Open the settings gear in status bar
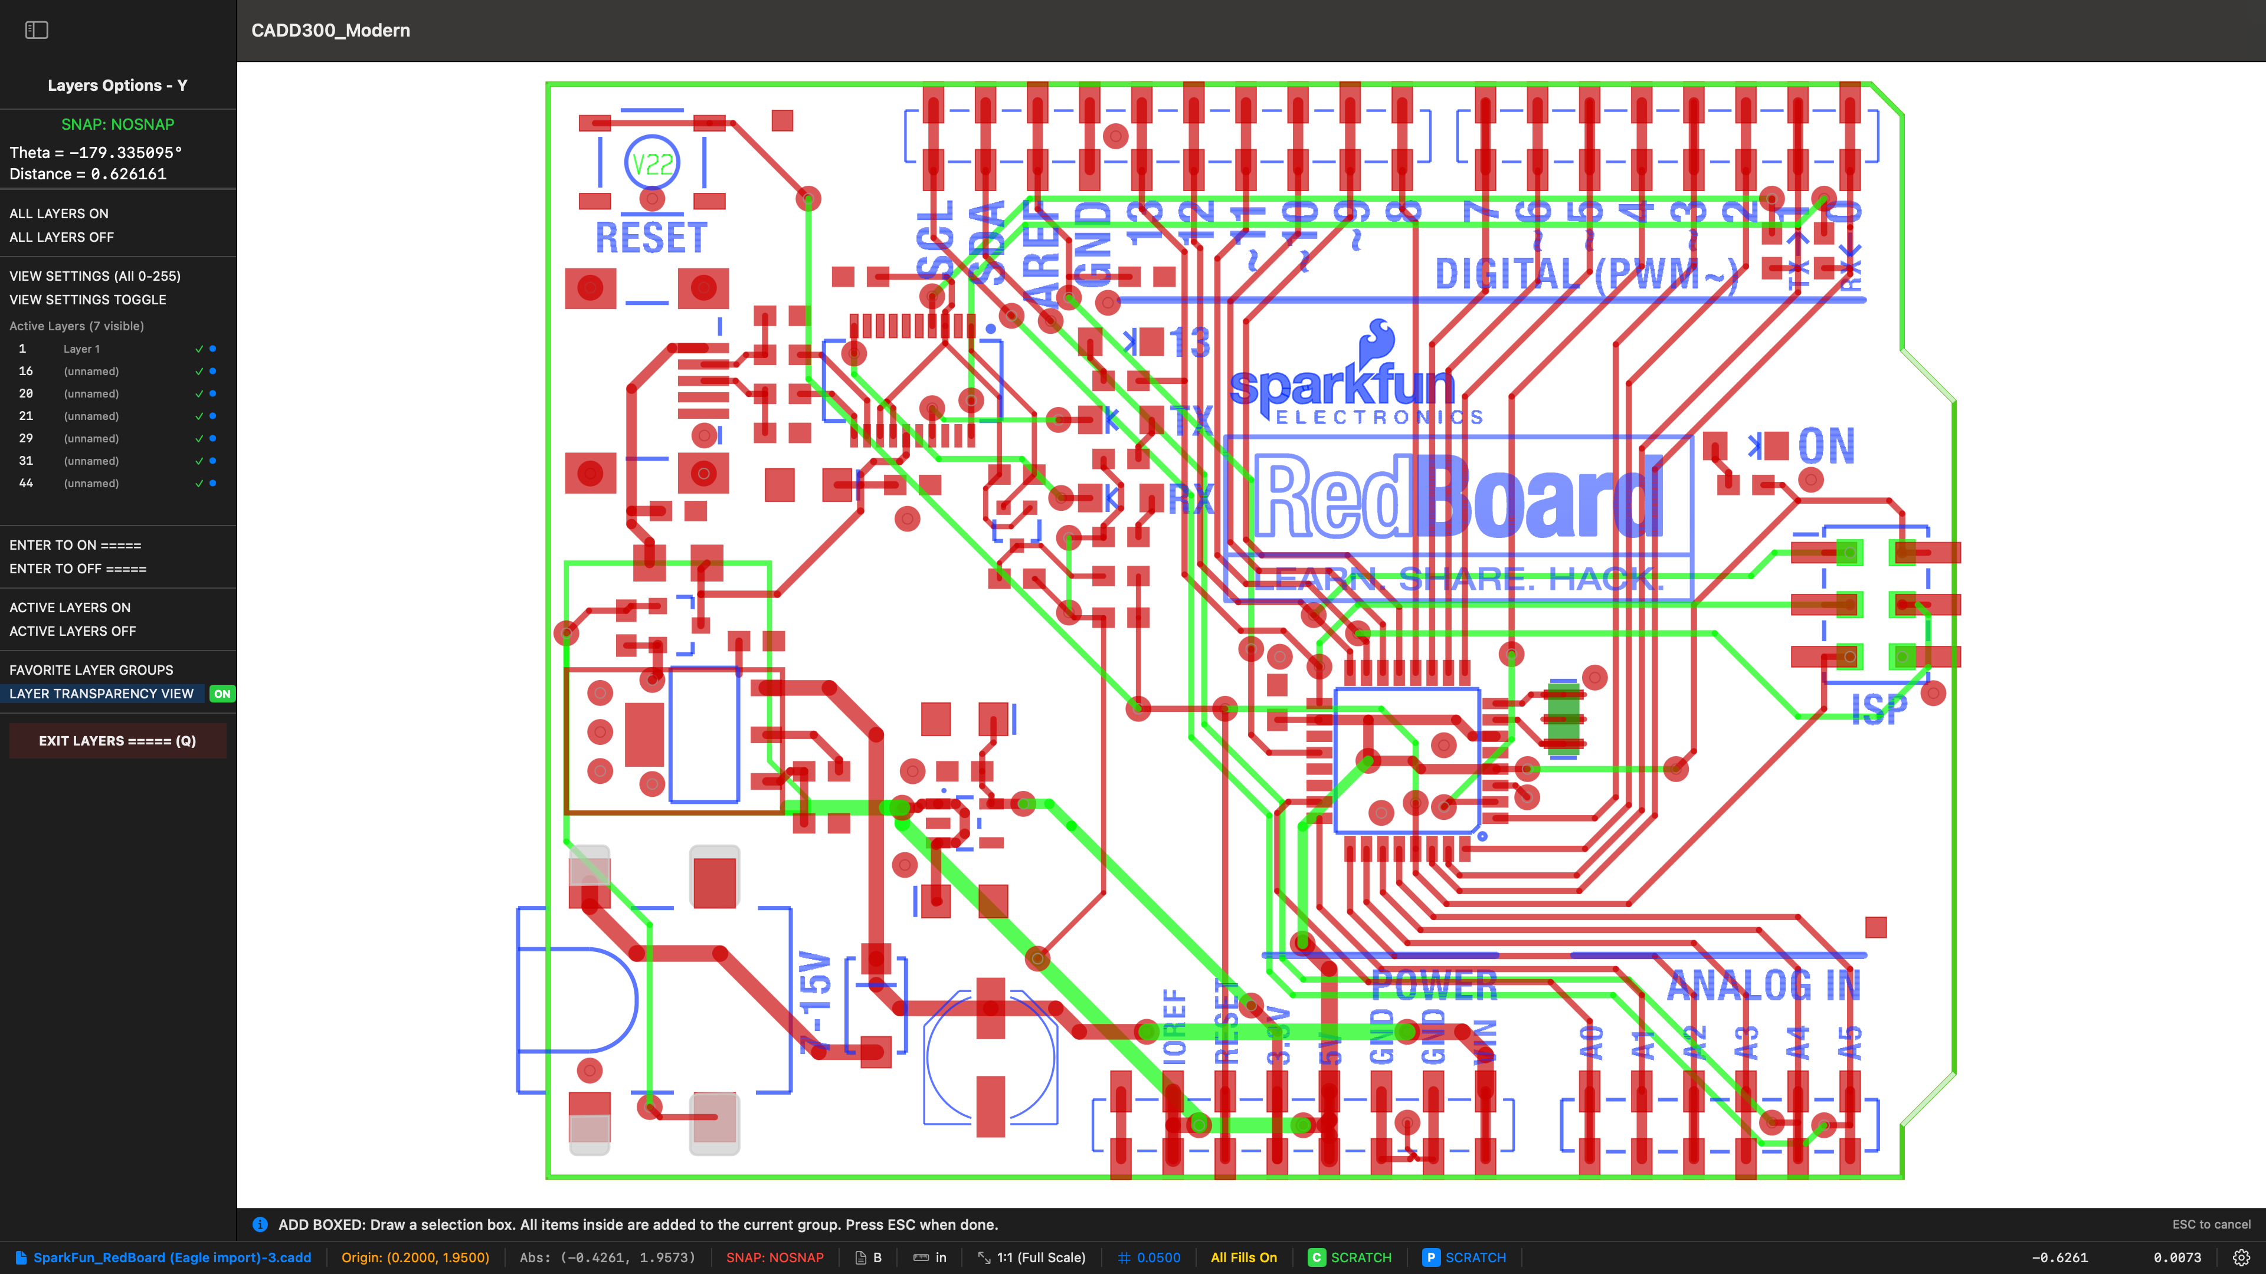 2241,1257
